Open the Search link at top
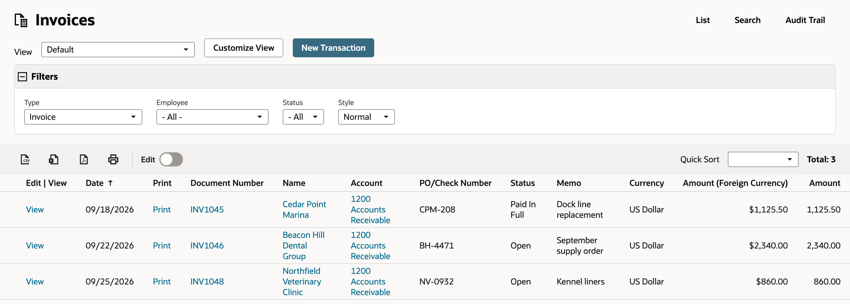The width and height of the screenshot is (850, 304). [747, 20]
